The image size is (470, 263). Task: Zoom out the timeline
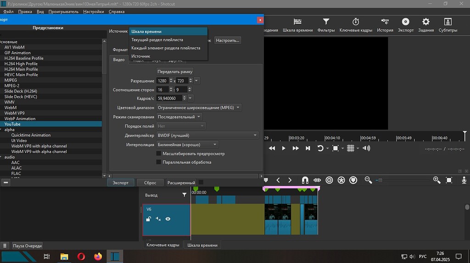click(368, 180)
